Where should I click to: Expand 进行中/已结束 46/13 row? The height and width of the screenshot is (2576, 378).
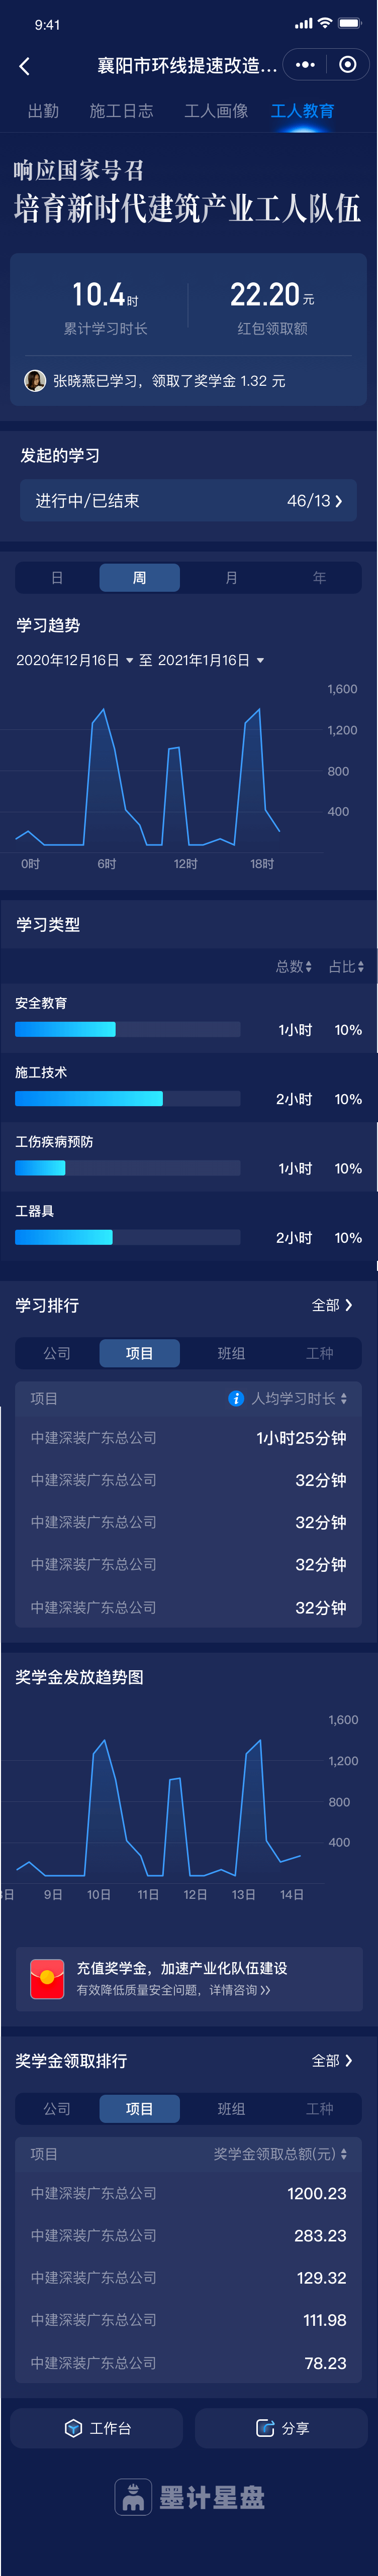pos(189,501)
